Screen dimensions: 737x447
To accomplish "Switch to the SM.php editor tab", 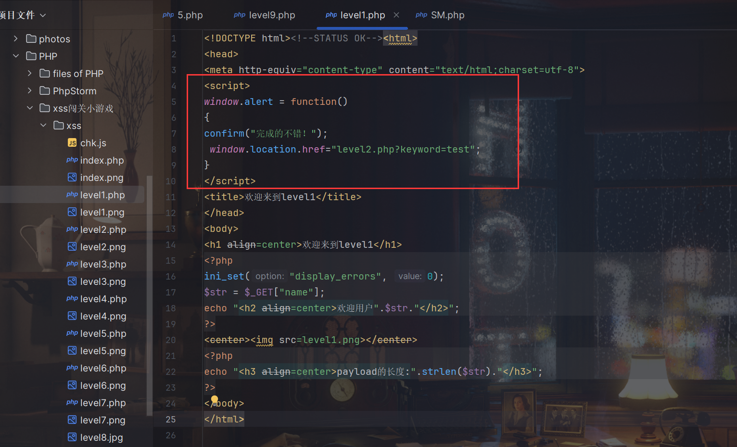I will pyautogui.click(x=440, y=15).
